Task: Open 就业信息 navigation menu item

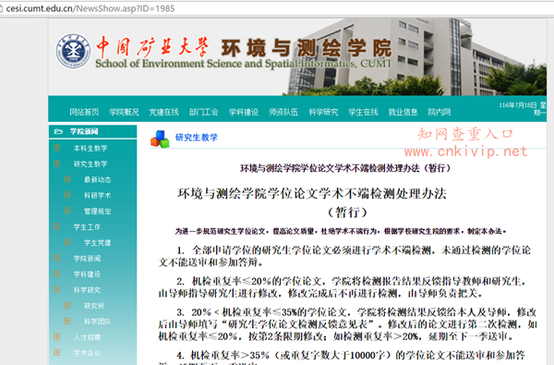Action: tap(403, 112)
